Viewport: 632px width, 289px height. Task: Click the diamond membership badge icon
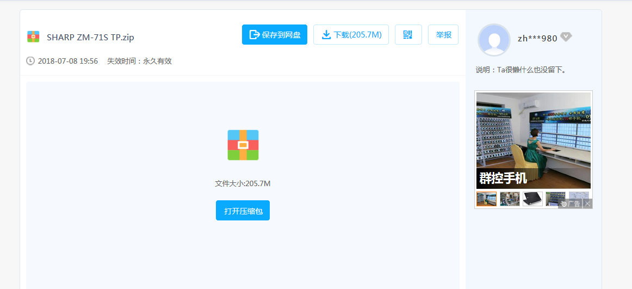566,37
